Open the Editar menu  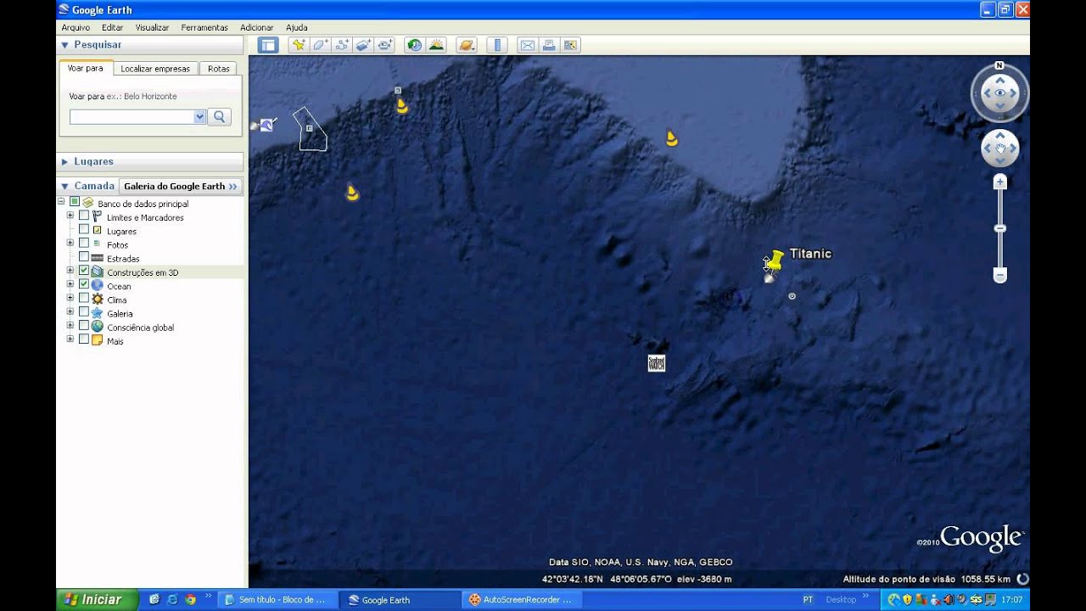(x=112, y=27)
